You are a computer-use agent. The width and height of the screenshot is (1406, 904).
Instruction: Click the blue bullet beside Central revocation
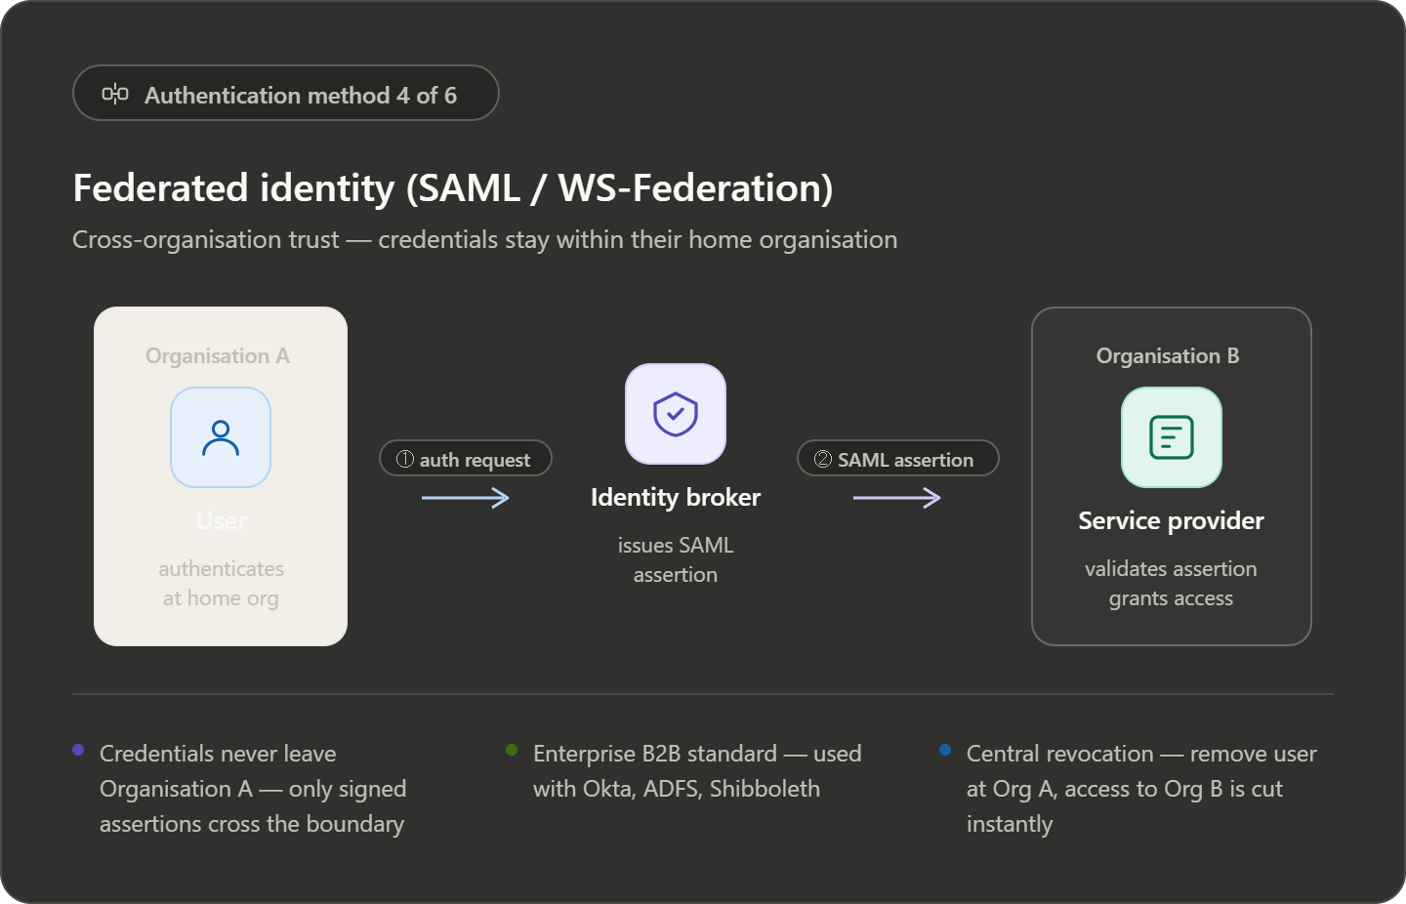coord(945,750)
